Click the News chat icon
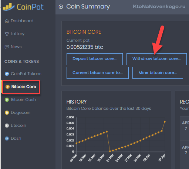Screen dimensions: 189x169 pyautogui.click(x=7, y=47)
